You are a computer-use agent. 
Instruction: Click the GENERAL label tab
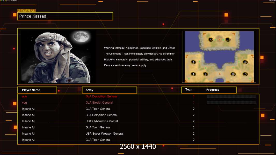[27, 11]
